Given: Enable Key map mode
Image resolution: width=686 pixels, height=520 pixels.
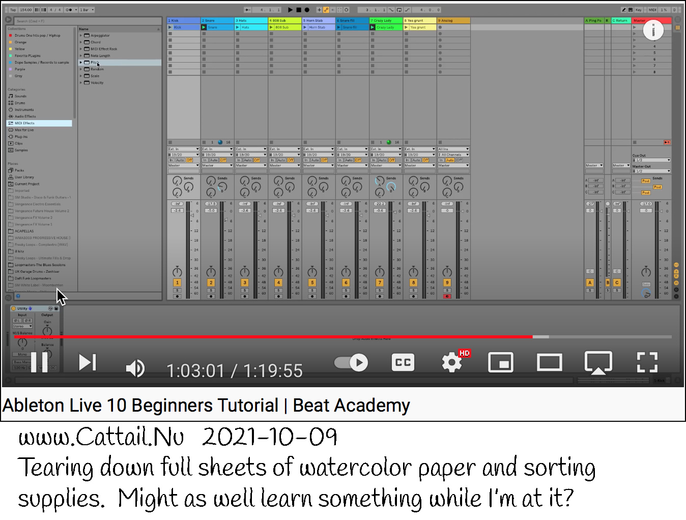Looking at the screenshot, I should 639,10.
